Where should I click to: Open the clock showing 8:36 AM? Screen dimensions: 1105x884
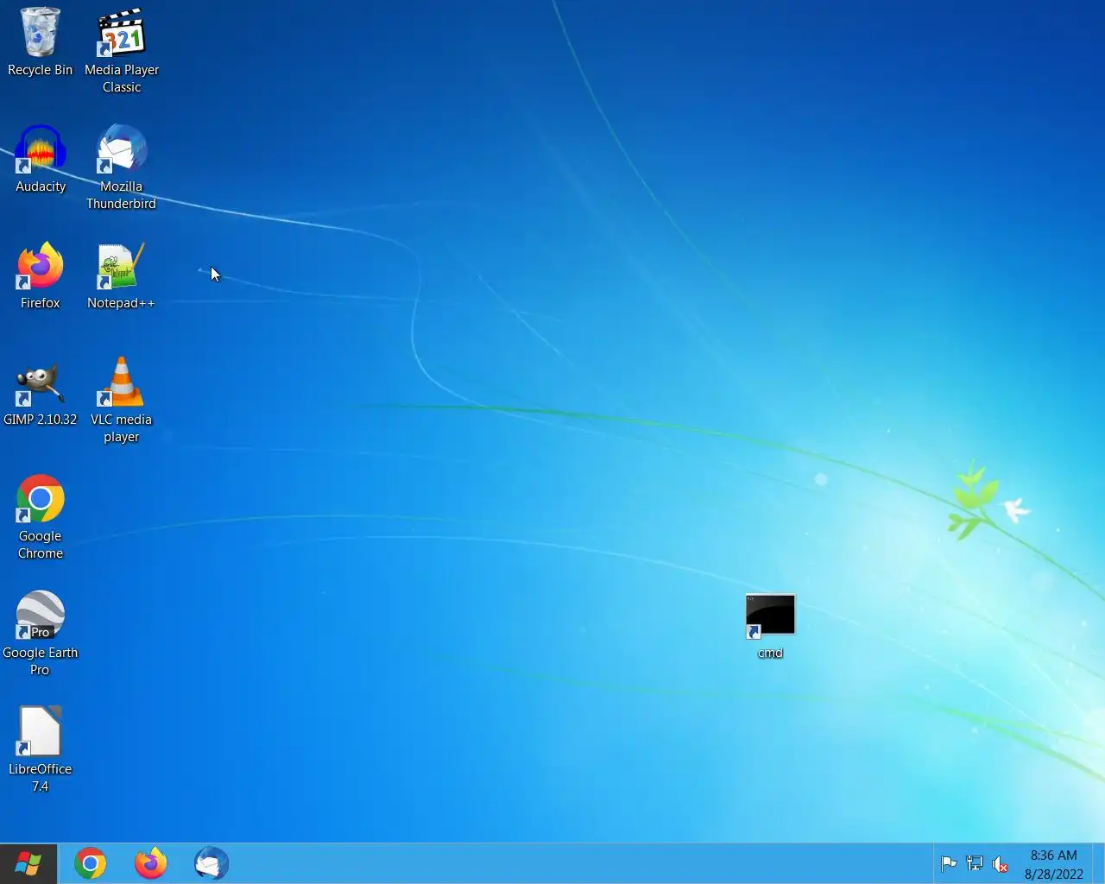pos(1053,864)
